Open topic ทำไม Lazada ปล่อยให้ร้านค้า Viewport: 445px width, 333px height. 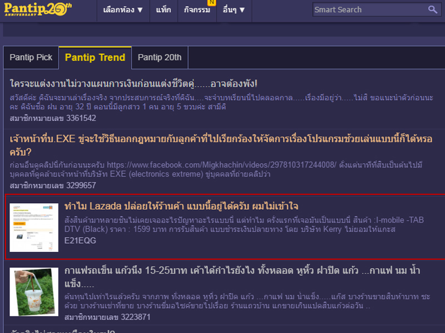[x=181, y=206]
